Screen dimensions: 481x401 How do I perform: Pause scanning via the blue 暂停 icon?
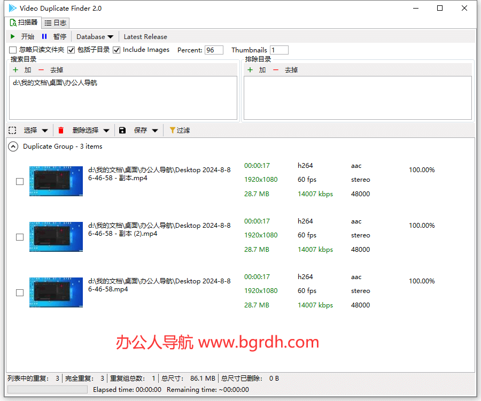tap(44, 36)
